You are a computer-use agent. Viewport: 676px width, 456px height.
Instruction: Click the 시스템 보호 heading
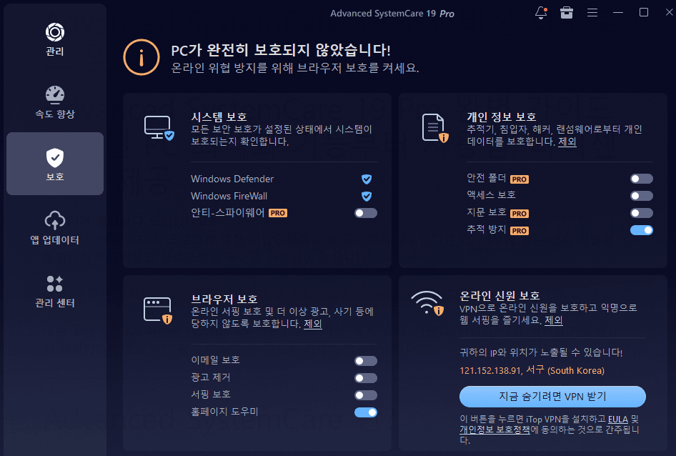pos(219,117)
